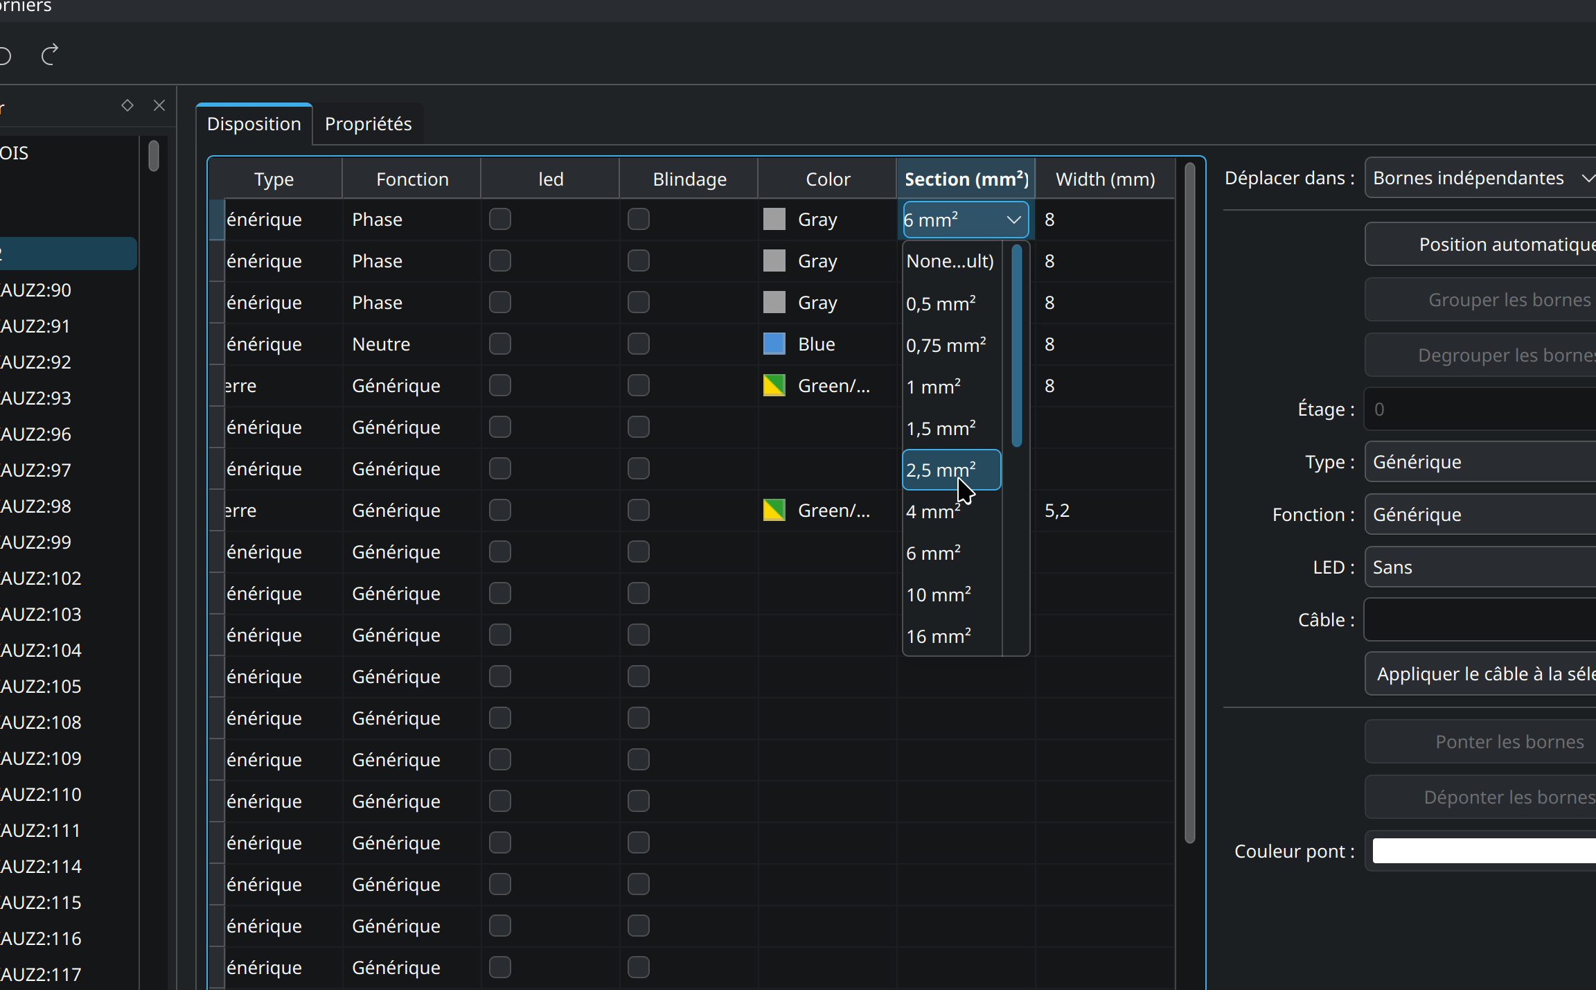Click Green/yellow swatch in row with width 5,2

point(774,511)
